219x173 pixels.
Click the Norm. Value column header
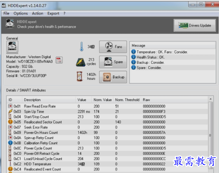103,100
